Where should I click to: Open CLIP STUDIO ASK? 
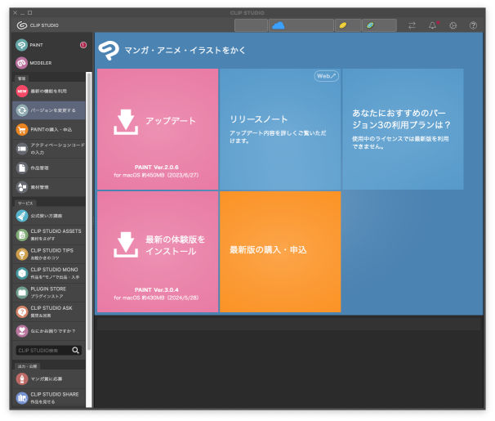tap(49, 311)
